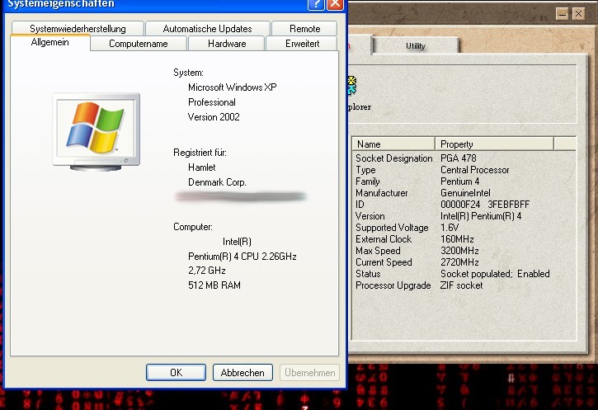Viewport: 598px width, 410px height.
Task: Click the Abbrechen button
Action: tap(242, 372)
